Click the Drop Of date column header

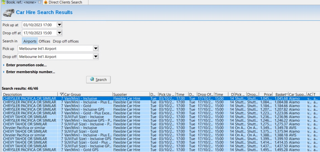[x=206, y=94]
